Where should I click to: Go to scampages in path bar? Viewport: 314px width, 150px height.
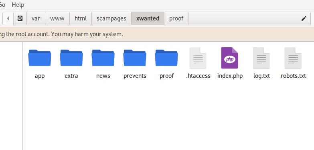pos(111,18)
